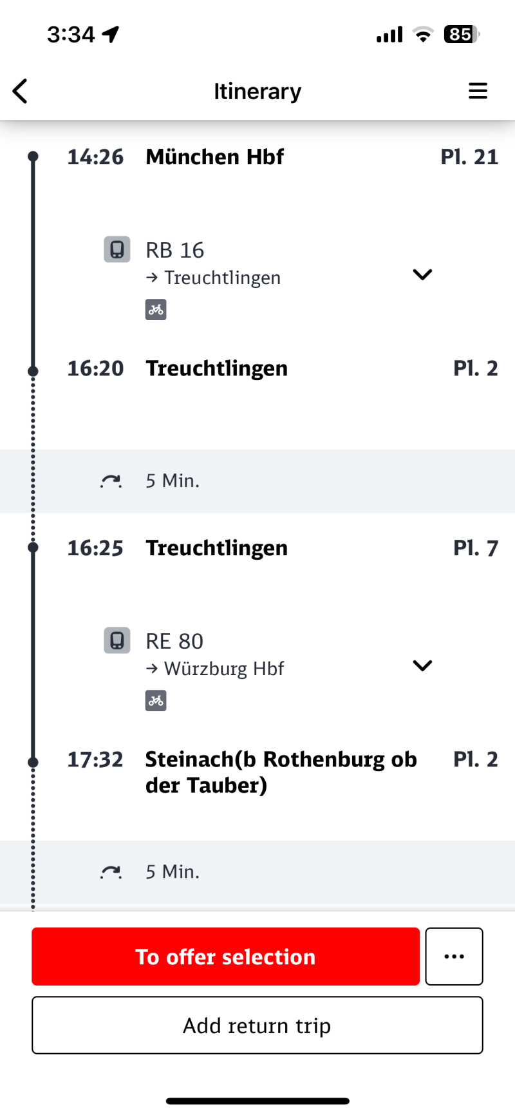Viewport: 515px width, 1115px height.
Task: Tap the Itinerary header title
Action: click(x=257, y=91)
